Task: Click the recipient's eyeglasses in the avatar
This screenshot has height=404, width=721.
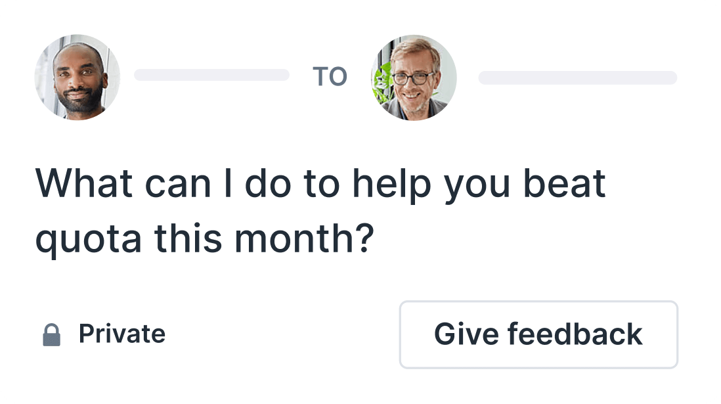Action: (x=412, y=78)
